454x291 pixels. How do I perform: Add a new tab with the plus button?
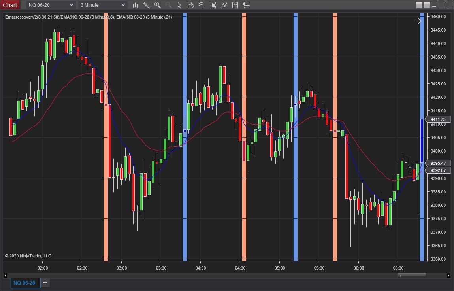[45, 283]
